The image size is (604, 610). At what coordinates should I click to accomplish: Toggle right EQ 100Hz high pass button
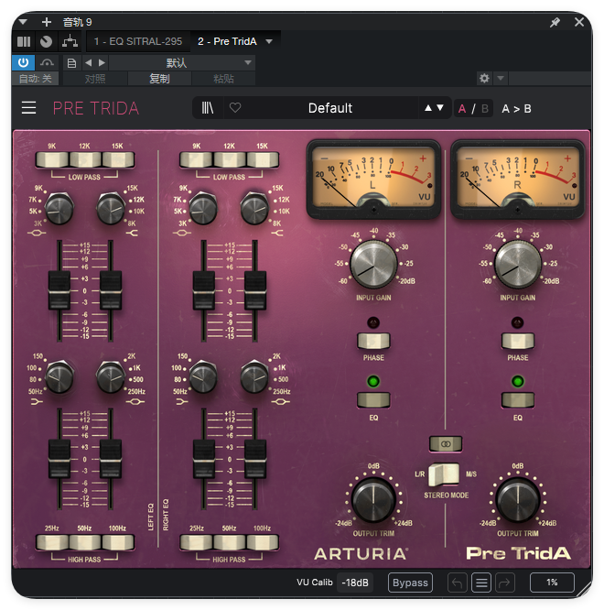(x=263, y=542)
